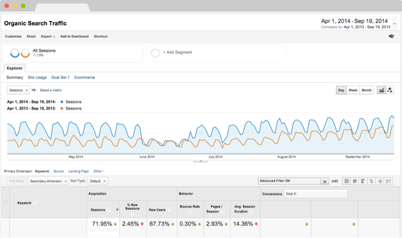Select Keyword as primary dimension
402x238 pixels.
coord(41,171)
